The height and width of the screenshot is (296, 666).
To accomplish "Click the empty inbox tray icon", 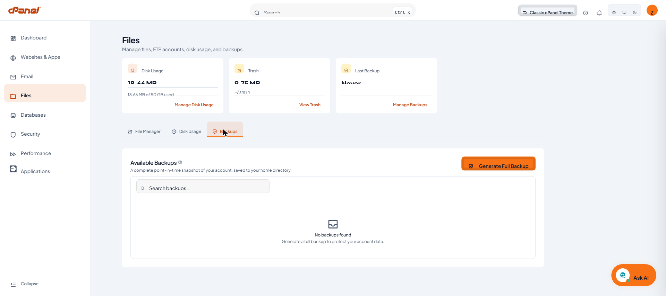I will tap(333, 224).
